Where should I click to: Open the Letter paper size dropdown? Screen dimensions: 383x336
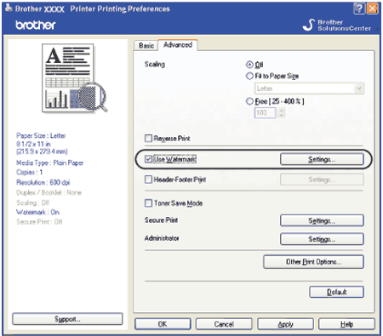(x=309, y=88)
